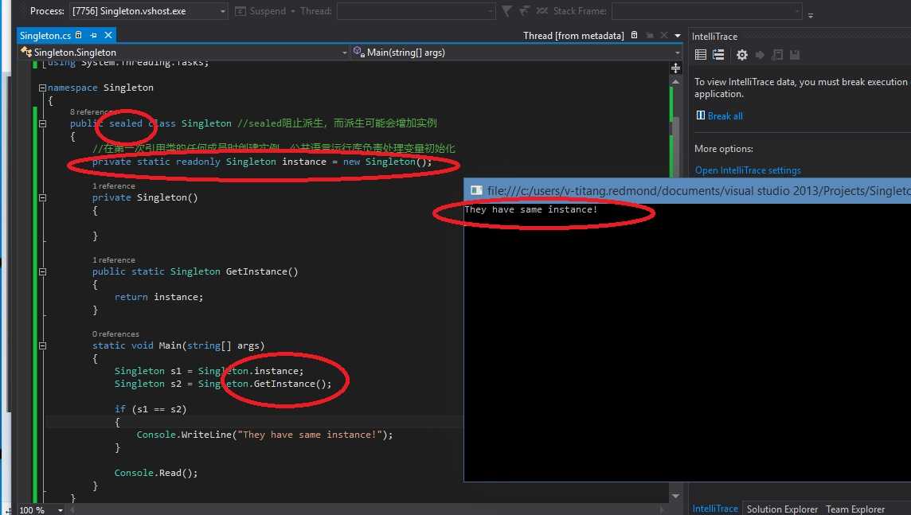Switch to Team Explorer tab
Image resolution: width=911 pixels, height=515 pixels.
pyautogui.click(x=855, y=509)
